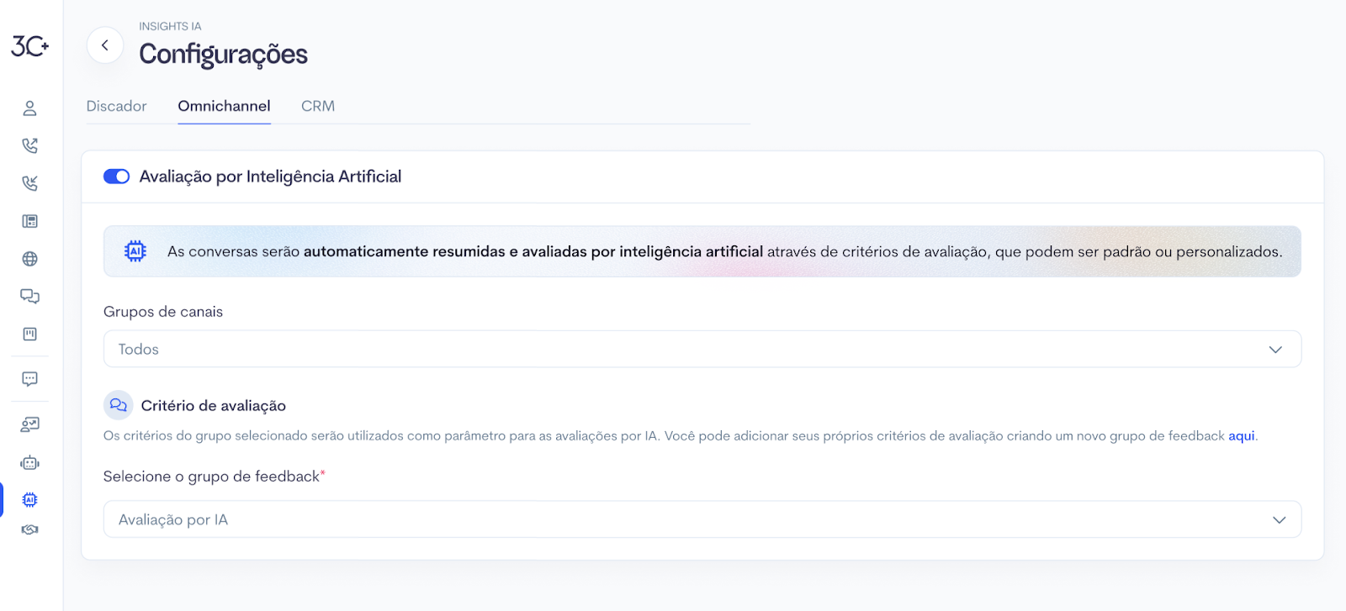Open the globe icon in the sidebar
1346x611 pixels.
click(29, 259)
